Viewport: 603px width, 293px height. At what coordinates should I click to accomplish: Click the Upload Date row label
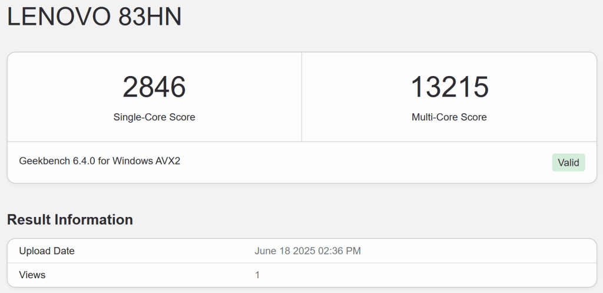[47, 251]
